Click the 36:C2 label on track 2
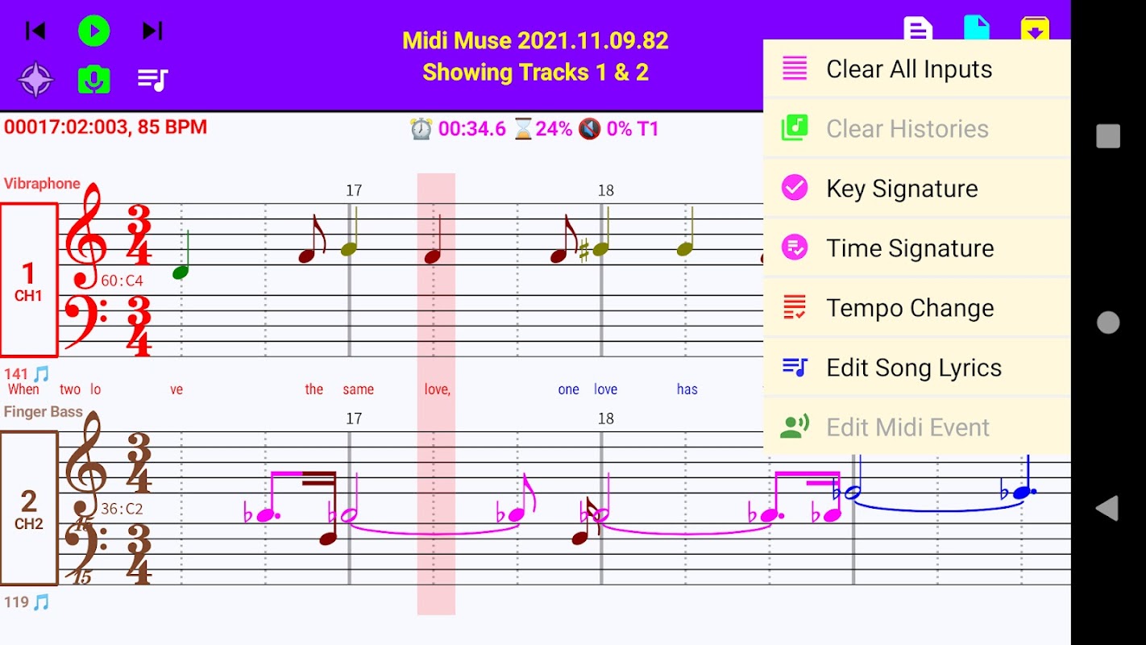The image size is (1146, 645). (x=122, y=510)
